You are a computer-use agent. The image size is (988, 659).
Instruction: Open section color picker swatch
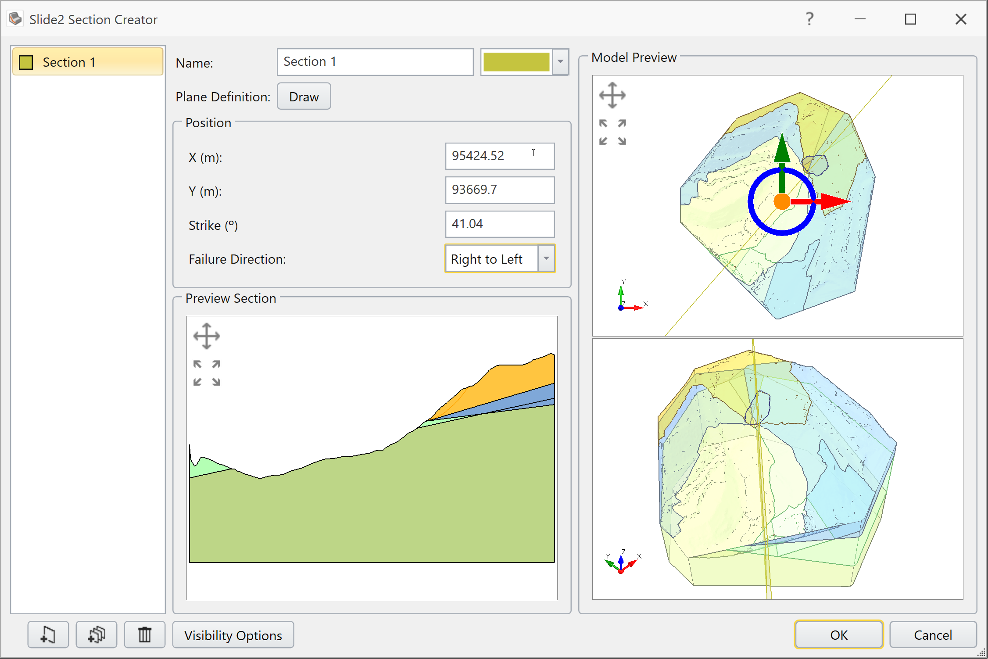point(516,62)
